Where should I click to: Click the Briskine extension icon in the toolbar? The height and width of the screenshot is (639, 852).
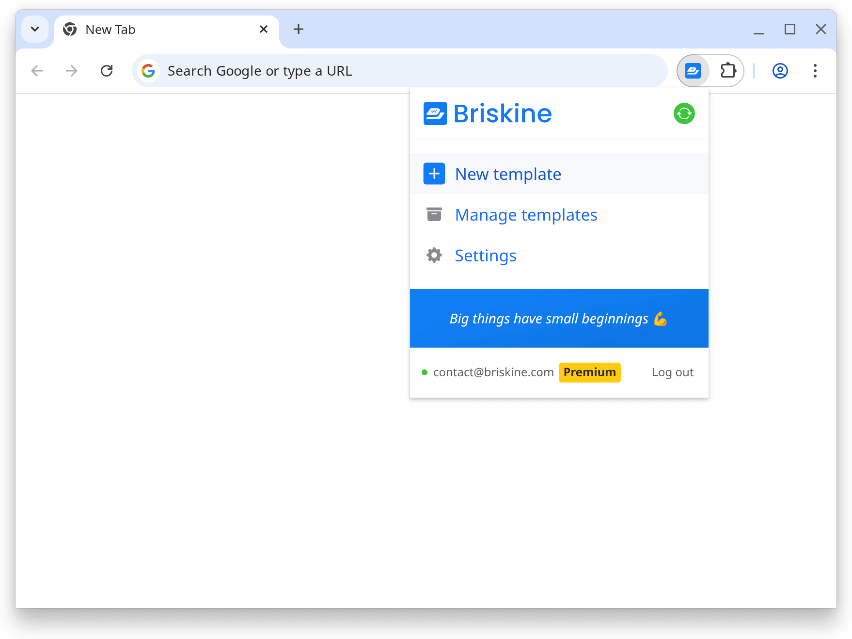click(693, 71)
